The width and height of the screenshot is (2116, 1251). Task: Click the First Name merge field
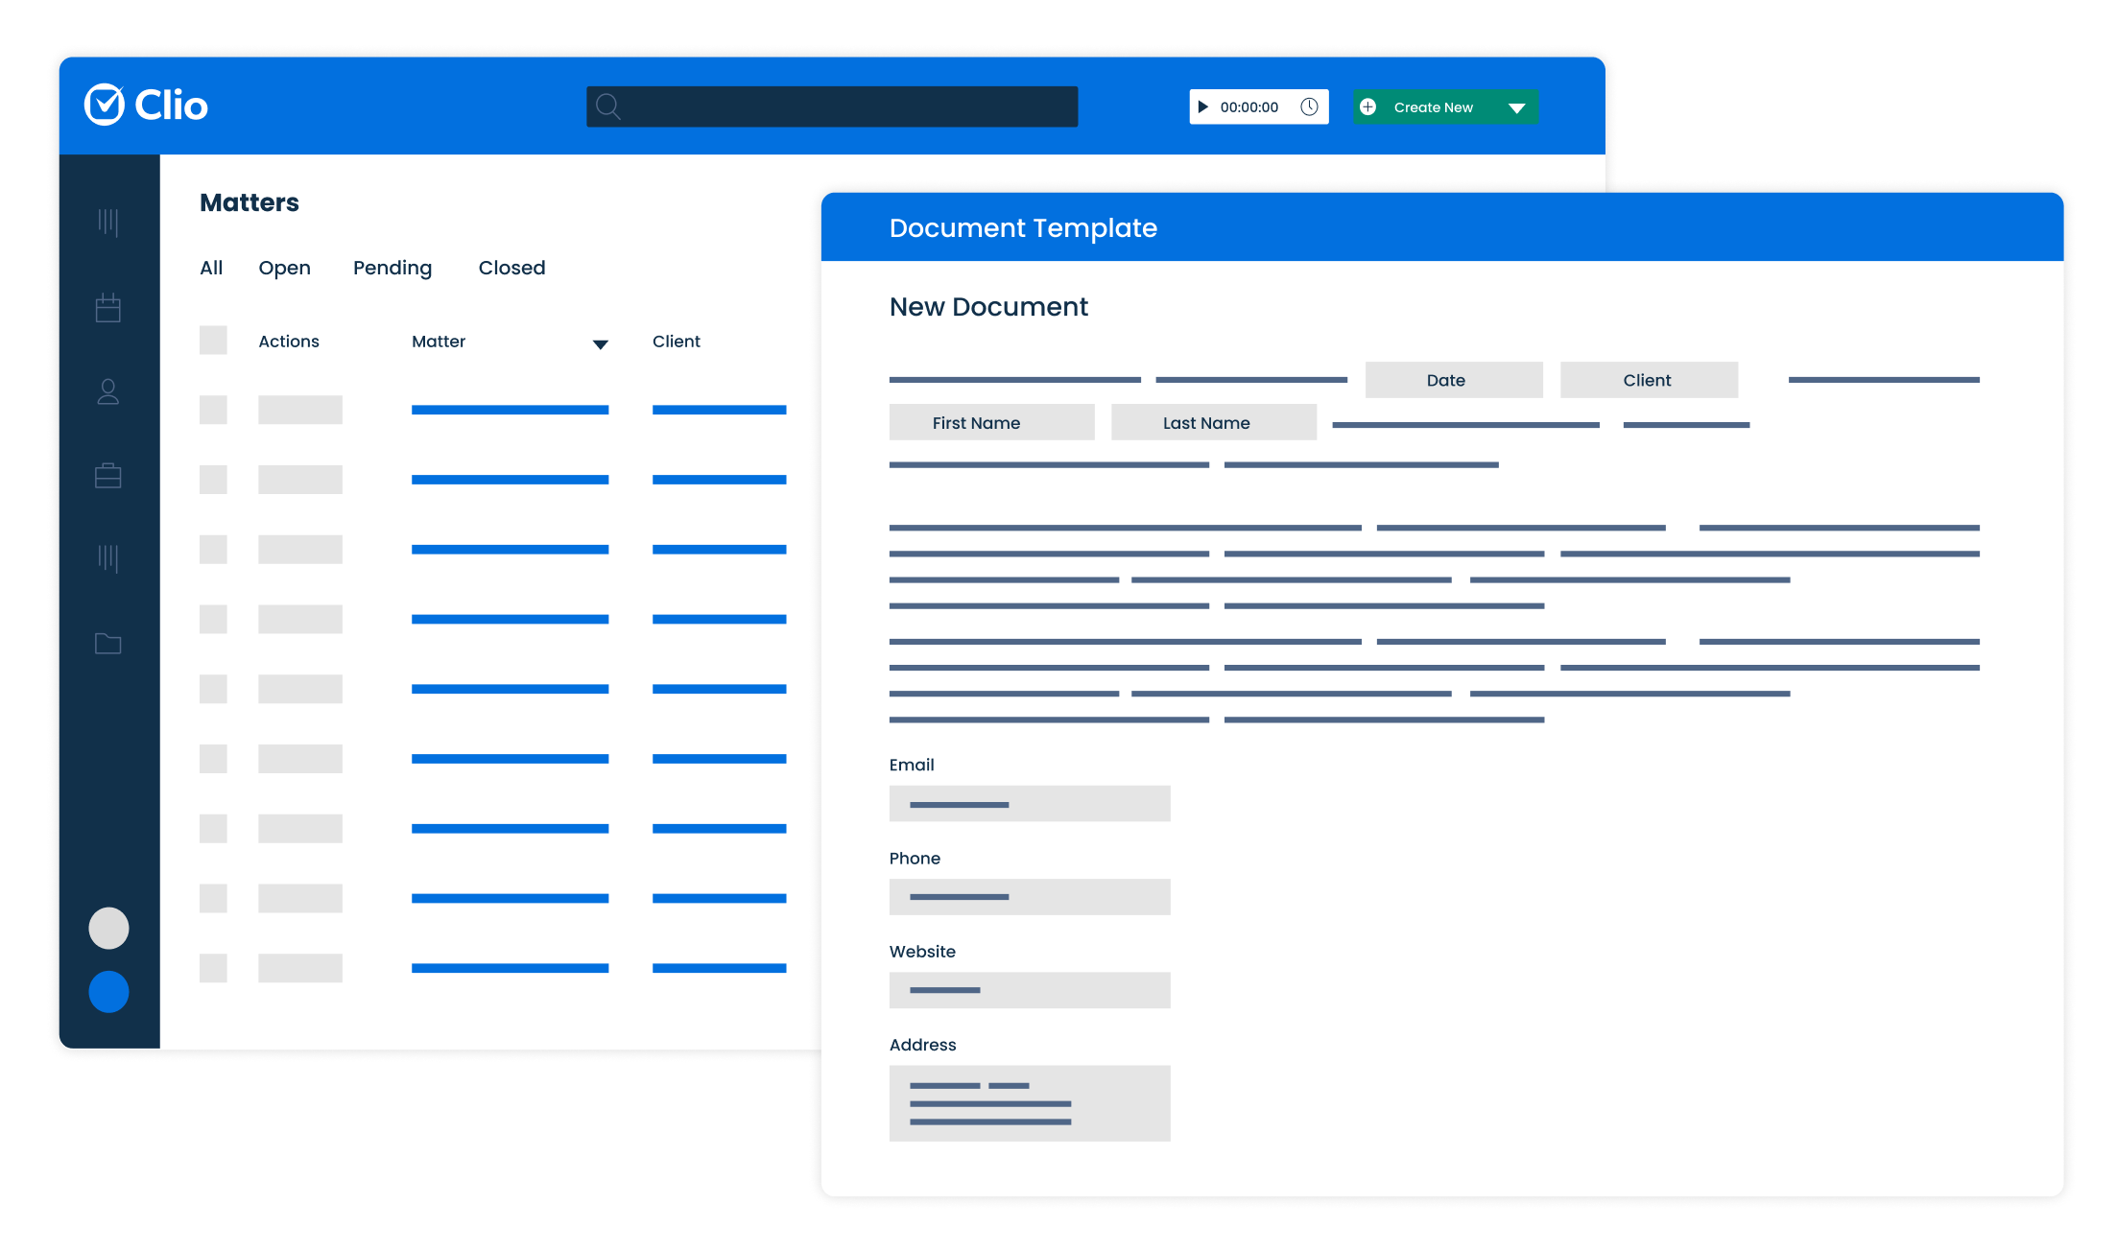[991, 422]
